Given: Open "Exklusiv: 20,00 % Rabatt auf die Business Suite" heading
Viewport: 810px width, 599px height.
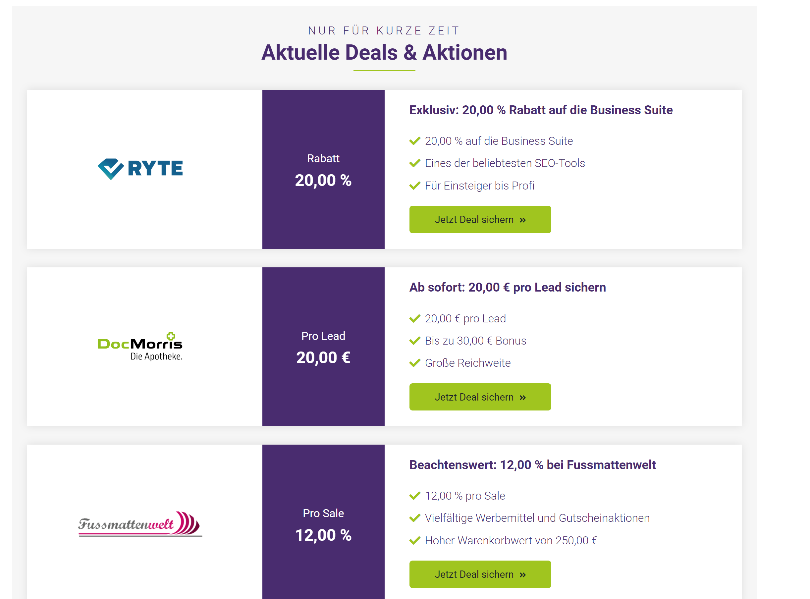Looking at the screenshot, I should point(541,110).
